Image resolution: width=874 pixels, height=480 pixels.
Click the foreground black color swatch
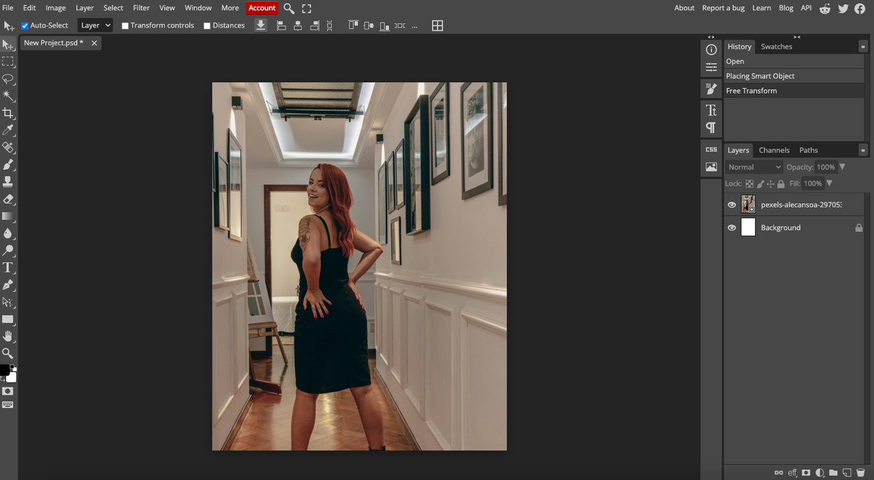[4, 370]
